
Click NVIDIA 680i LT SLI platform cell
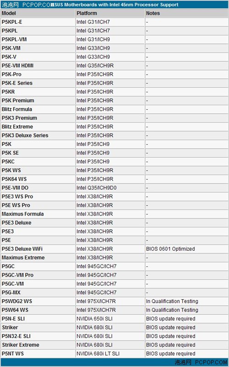[110, 353]
